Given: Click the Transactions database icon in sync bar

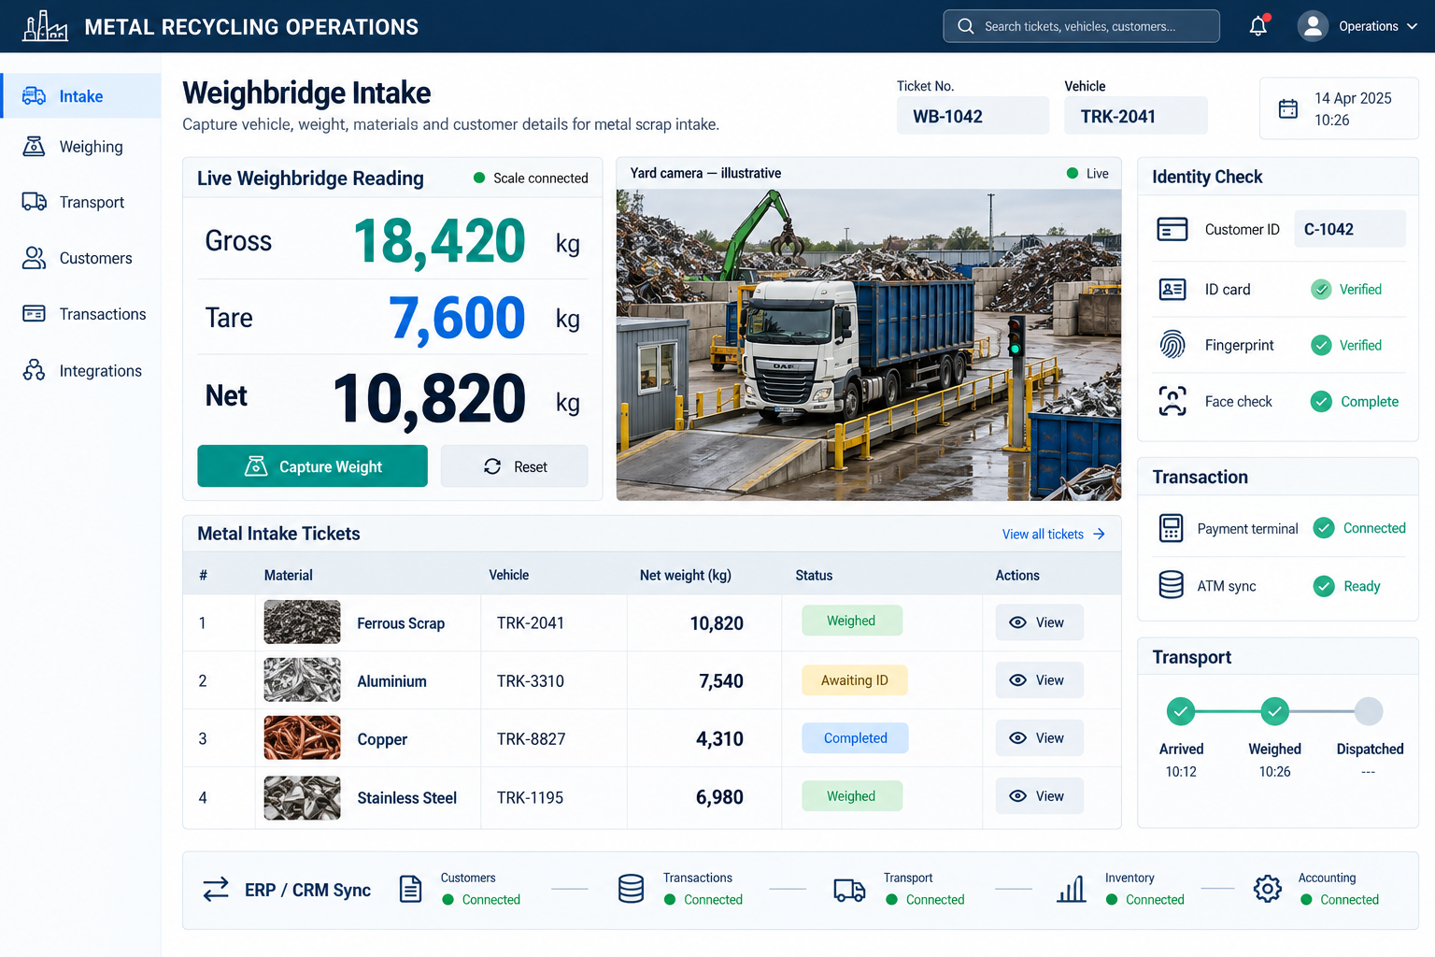Looking at the screenshot, I should (632, 889).
